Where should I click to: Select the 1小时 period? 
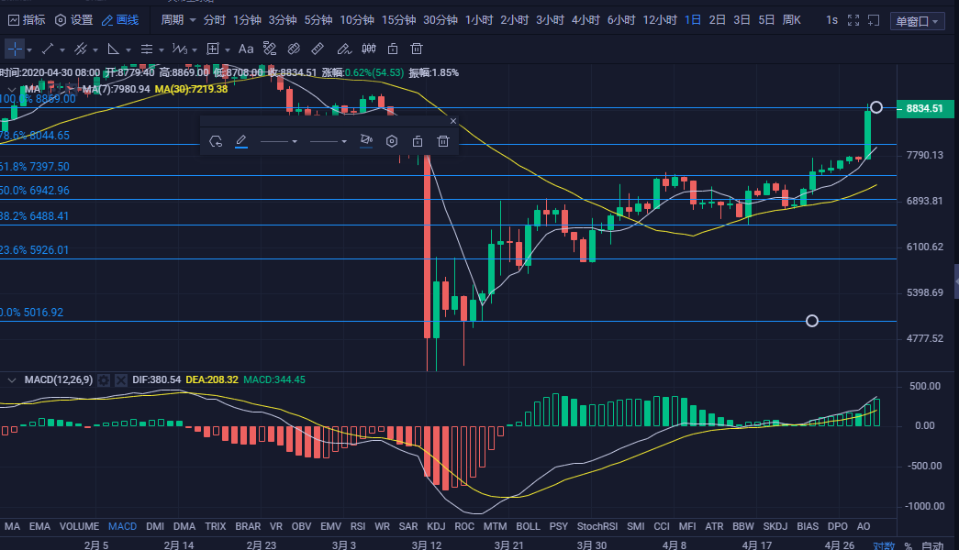point(479,20)
